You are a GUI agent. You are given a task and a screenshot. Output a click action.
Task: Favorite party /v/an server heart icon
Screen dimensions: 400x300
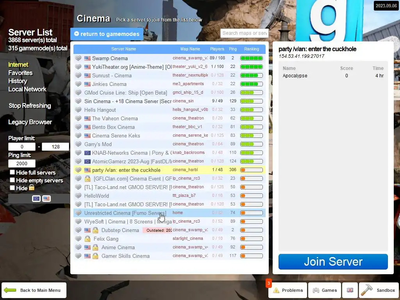[x=78, y=170]
